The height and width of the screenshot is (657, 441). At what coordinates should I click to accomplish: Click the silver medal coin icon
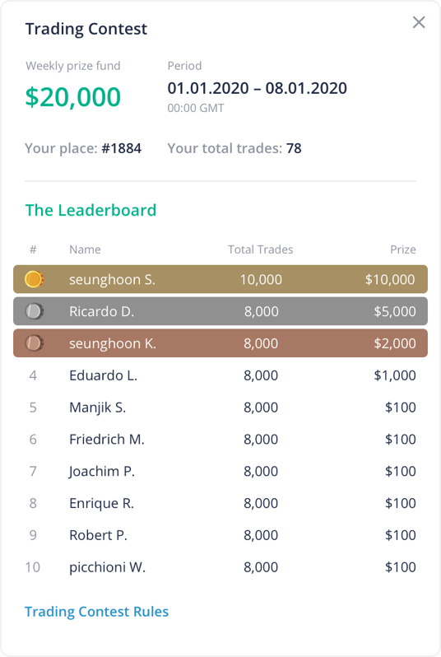coord(34,311)
